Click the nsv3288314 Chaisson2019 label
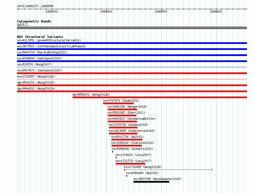The image size is (255, 193). click(133, 143)
